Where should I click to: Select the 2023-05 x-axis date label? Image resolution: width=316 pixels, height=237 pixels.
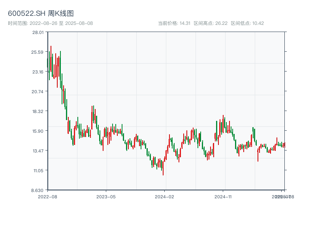[106, 196]
